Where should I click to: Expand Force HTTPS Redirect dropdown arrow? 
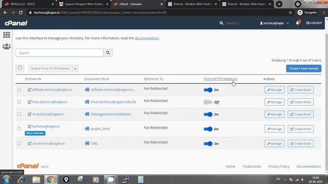(x=75, y=68)
